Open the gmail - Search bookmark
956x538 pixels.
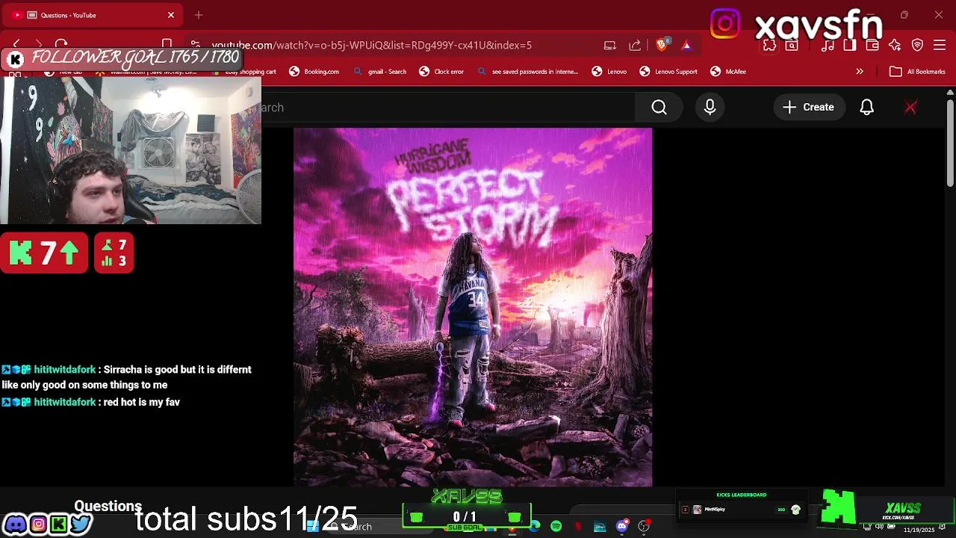(x=380, y=72)
